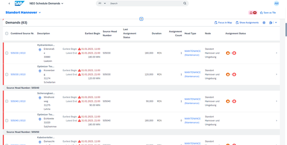Select checkbox for Sicherungkast demand row
287x145 pixels.
tap(7, 101)
